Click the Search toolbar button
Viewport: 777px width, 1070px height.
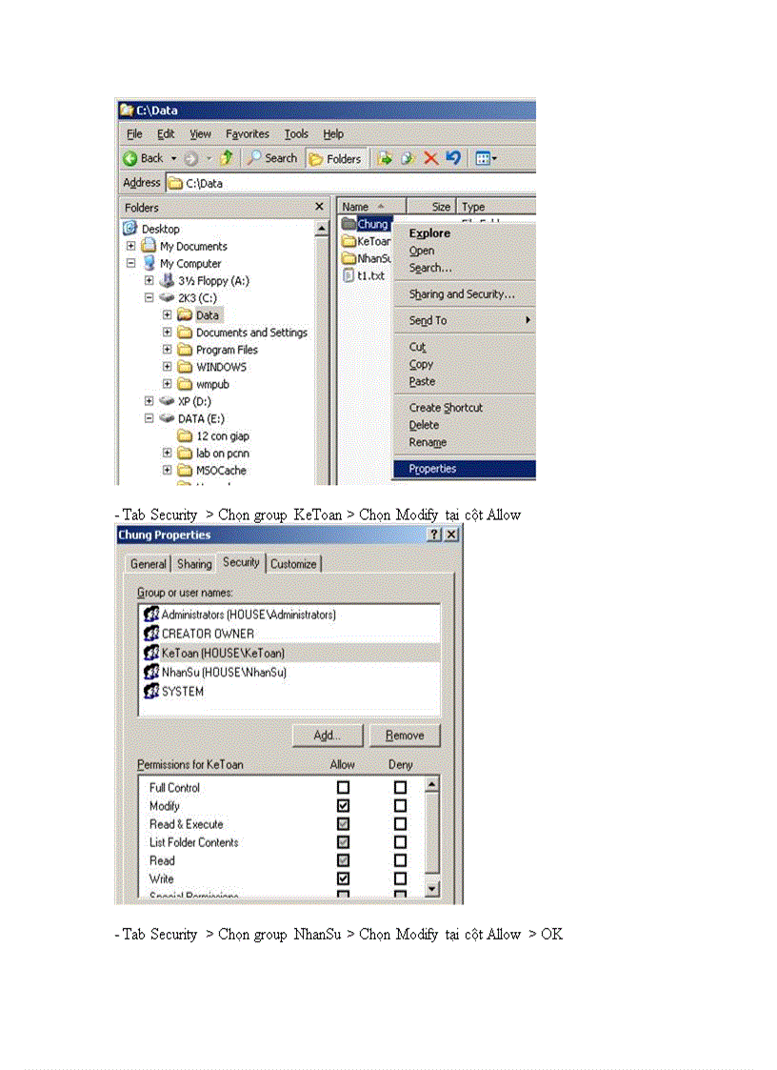coord(272,158)
